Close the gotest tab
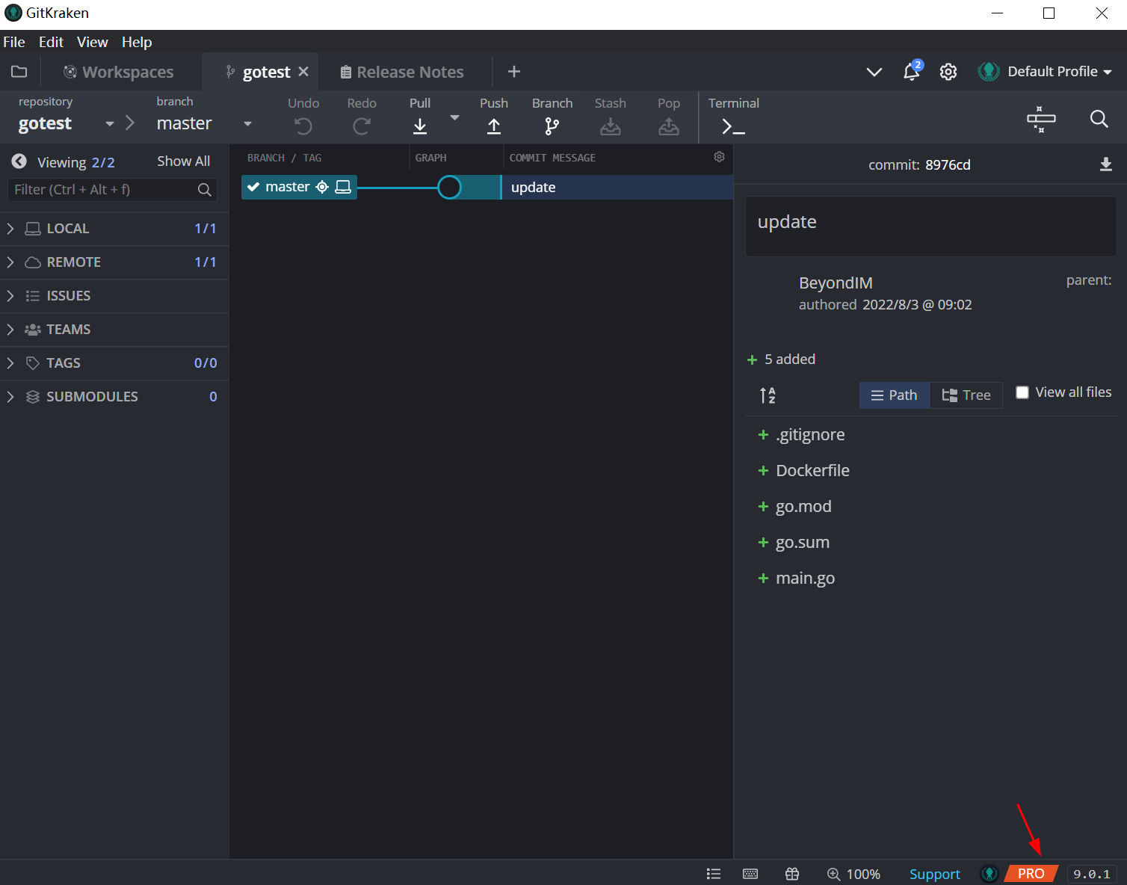This screenshot has height=885, width=1127. [303, 72]
